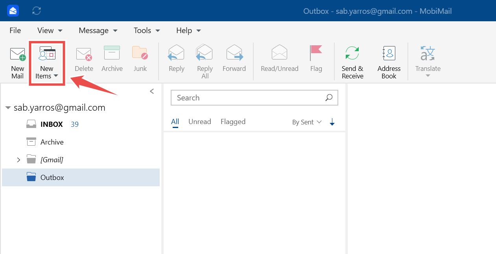Open the Message menu
Screen dimensions: 496x254
click(x=98, y=30)
